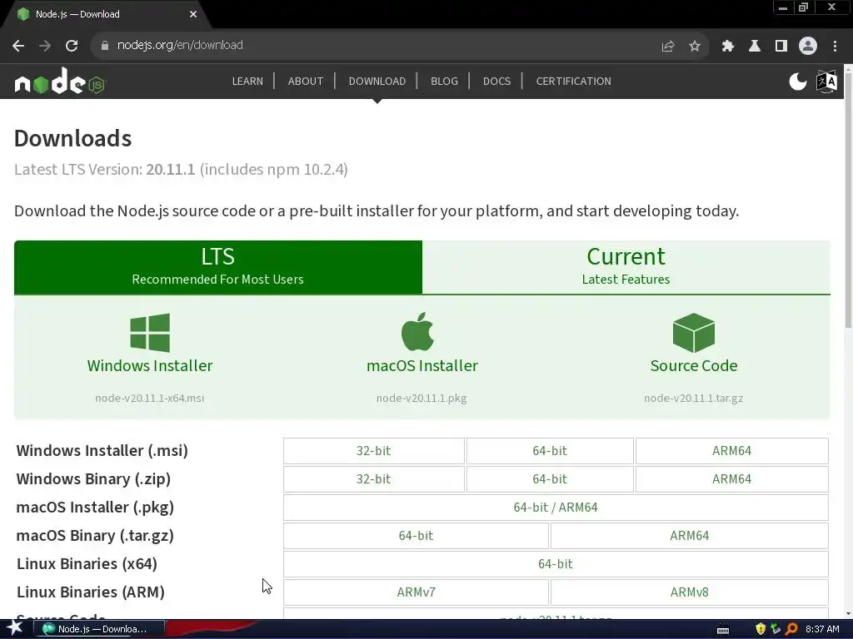
Task: Select the LTS Recommended tab
Action: tap(218, 267)
